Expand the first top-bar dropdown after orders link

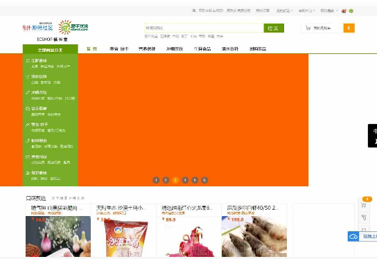pos(285,10)
